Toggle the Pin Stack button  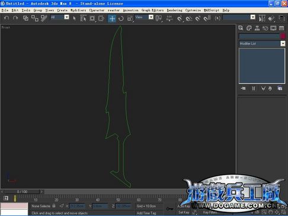click(x=243, y=88)
